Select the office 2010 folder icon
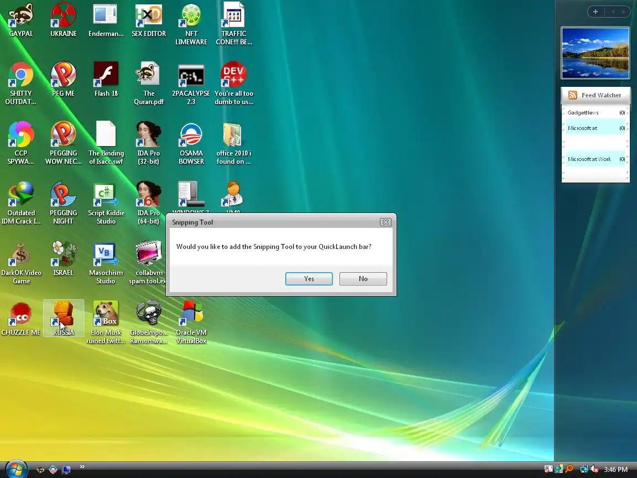The image size is (637, 478). pos(233,143)
